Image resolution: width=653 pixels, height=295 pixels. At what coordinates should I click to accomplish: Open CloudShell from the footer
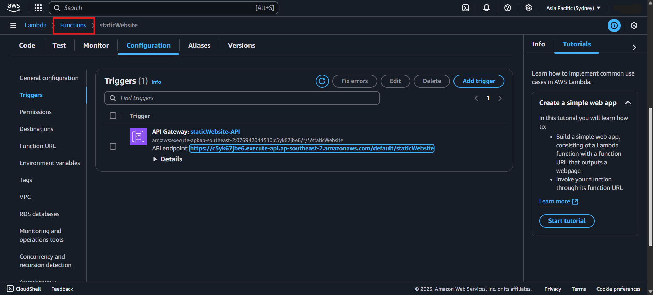[24, 289]
